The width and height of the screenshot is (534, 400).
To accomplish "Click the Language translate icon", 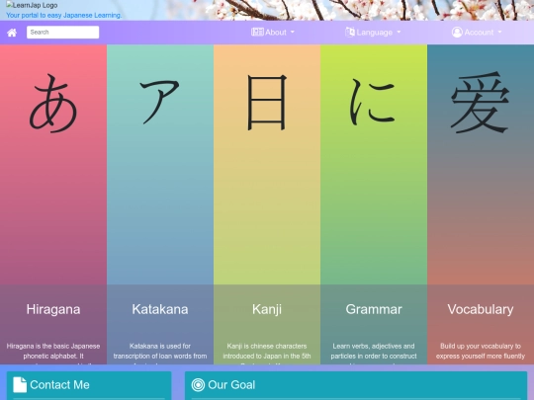I will 350,32.
